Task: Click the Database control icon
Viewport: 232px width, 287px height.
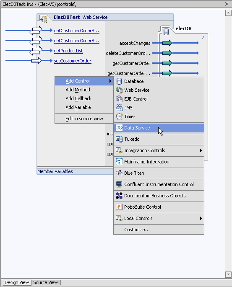Action: tap(119, 81)
